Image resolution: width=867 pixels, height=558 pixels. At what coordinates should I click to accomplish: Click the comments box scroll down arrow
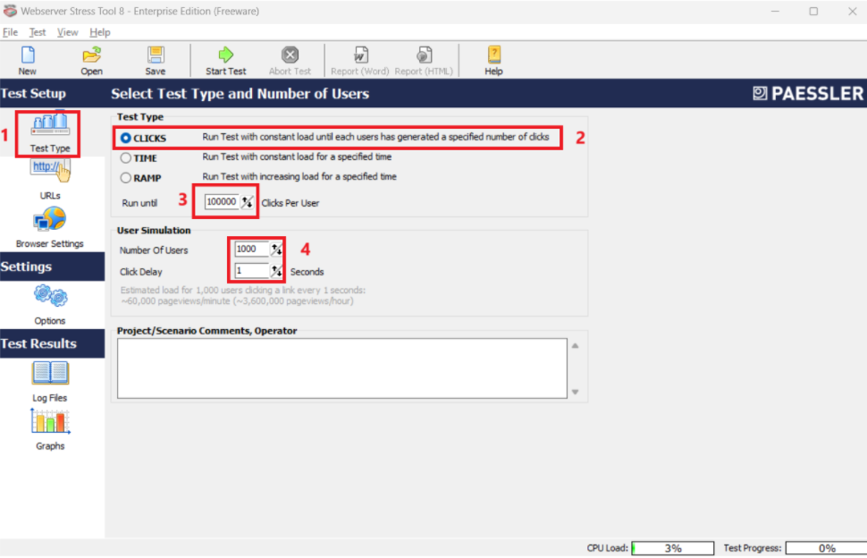tap(575, 392)
